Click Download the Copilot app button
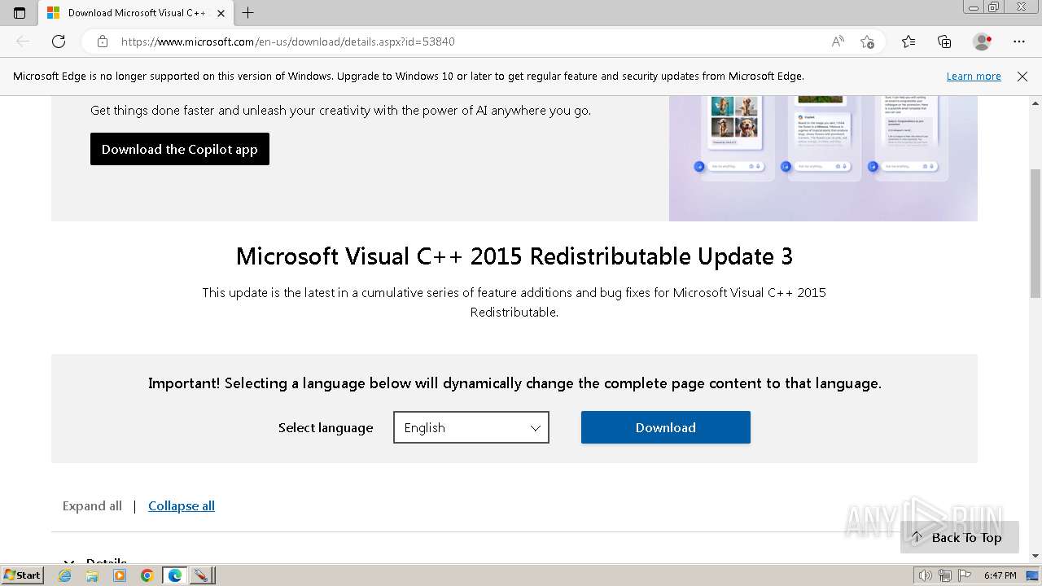Image resolution: width=1042 pixels, height=586 pixels. coord(180,149)
